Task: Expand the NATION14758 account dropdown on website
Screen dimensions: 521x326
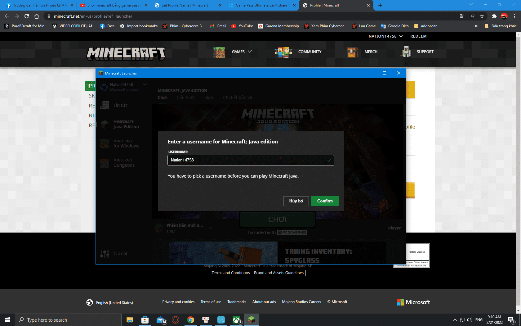Action: [385, 36]
